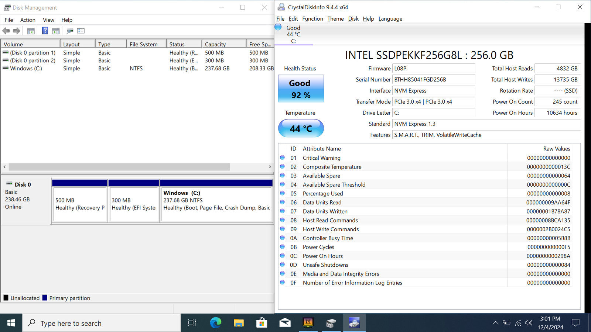Select the 300 MB EFI System partition block
This screenshot has height=332, width=591.
click(134, 201)
